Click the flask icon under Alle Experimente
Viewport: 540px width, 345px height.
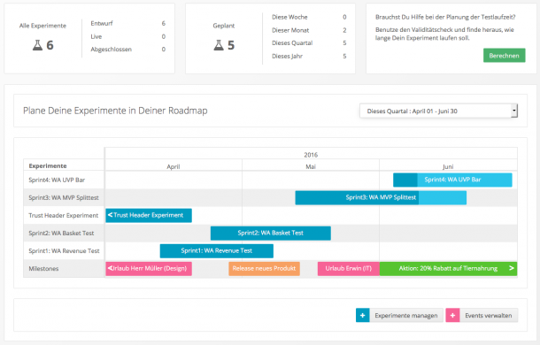[x=37, y=45]
